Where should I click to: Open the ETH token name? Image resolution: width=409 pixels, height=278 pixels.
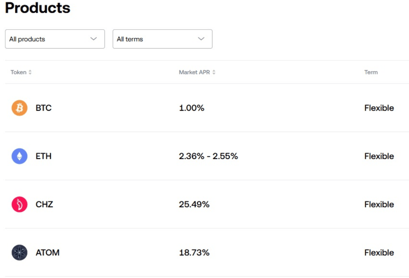pyautogui.click(x=44, y=156)
